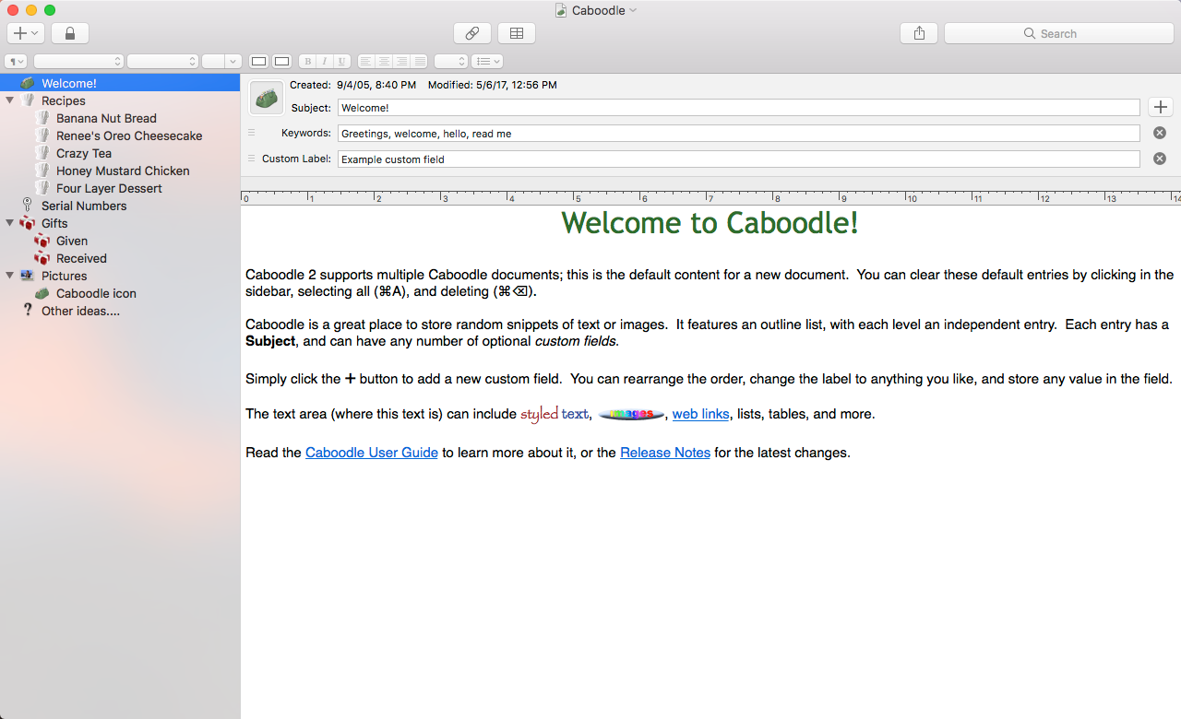
Task: Click the Keywords row drag handle
Action: [x=251, y=133]
